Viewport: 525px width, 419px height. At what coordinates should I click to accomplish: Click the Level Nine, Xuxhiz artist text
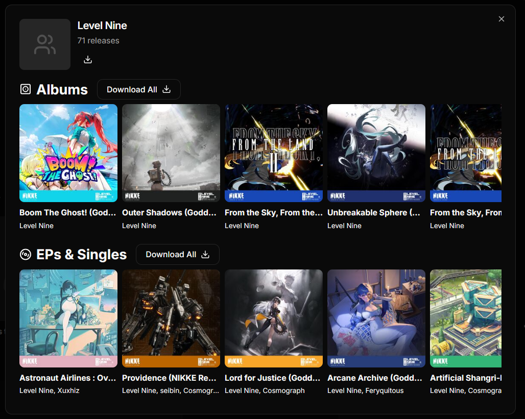50,390
